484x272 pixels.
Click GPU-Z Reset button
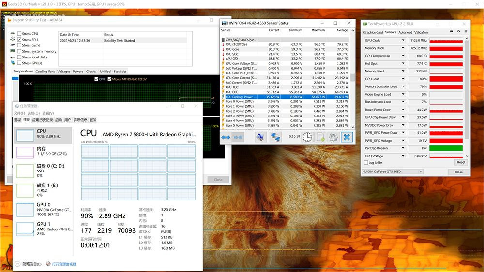pyautogui.click(x=461, y=162)
